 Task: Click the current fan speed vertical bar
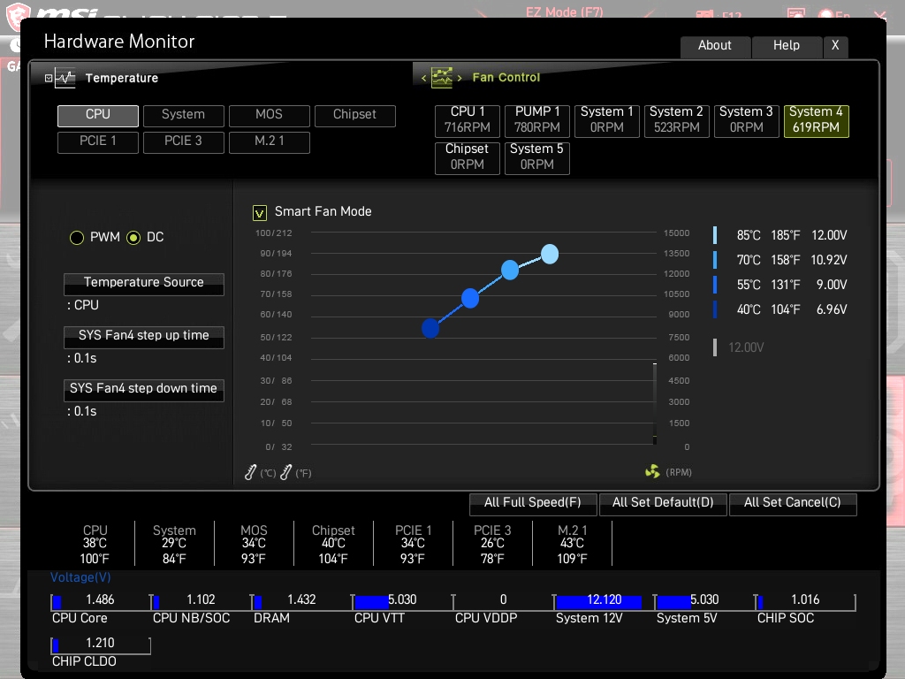coord(655,403)
